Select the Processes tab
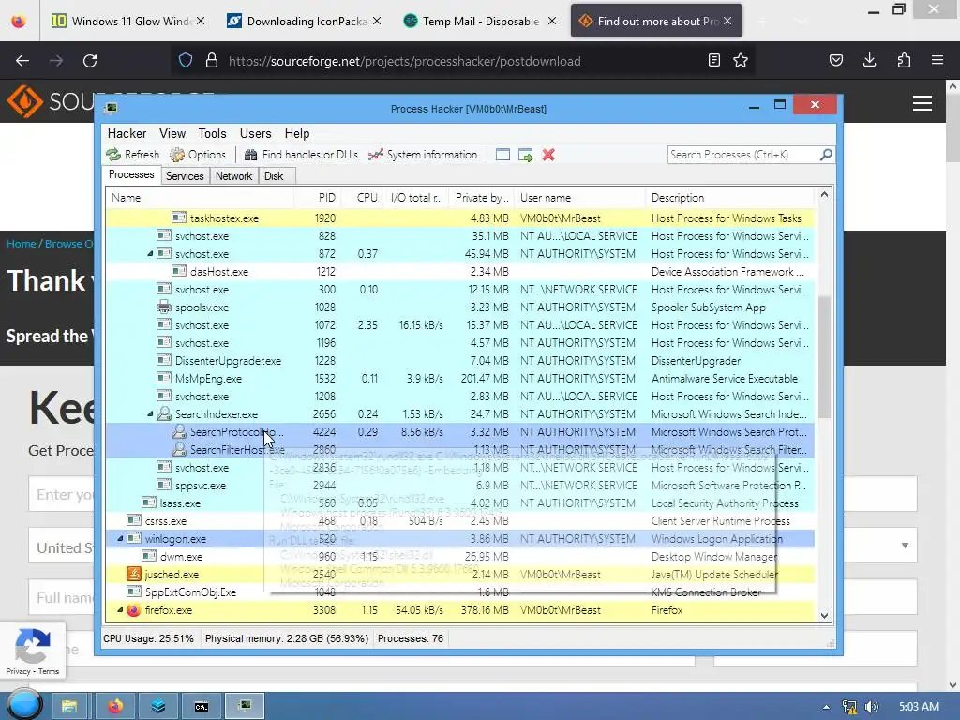This screenshot has height=720, width=960. (131, 174)
